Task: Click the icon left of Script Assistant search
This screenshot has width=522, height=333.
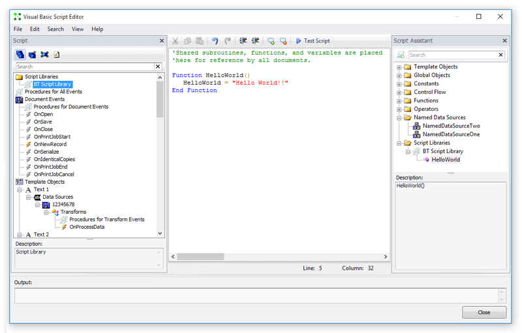Action: (x=401, y=55)
